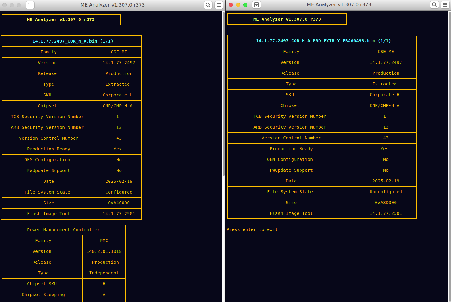Viewport: 451px width, 302px height.
Task: Click 'FWUpdate Support' label in the left window
Action: point(49,170)
